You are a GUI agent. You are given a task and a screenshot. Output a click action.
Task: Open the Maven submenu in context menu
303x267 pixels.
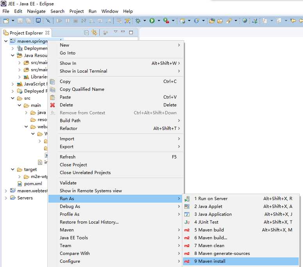(x=116, y=230)
